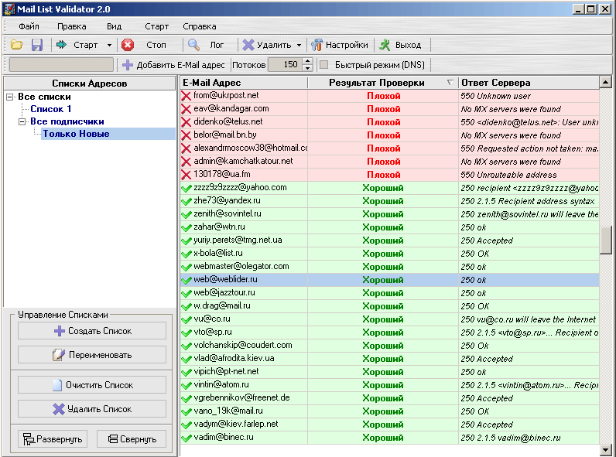
Task: Click the plus icon of Добавить E-Mail адрес
Action: 127,65
